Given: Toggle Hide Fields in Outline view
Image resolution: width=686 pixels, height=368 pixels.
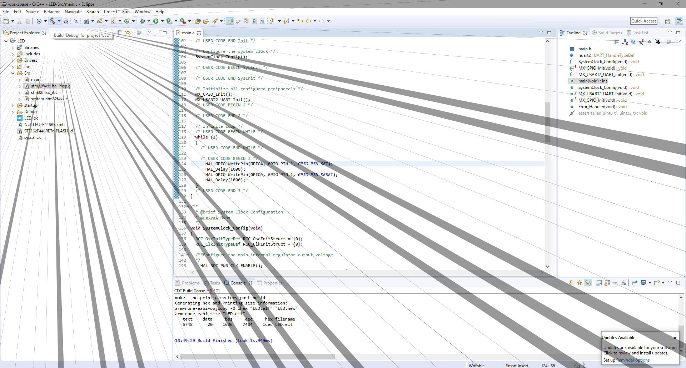Looking at the screenshot, I should tap(633, 42).
